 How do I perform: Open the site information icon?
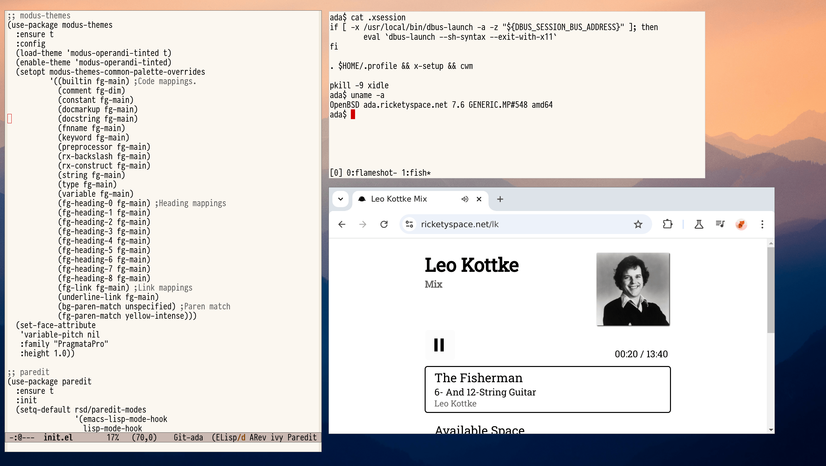point(409,224)
